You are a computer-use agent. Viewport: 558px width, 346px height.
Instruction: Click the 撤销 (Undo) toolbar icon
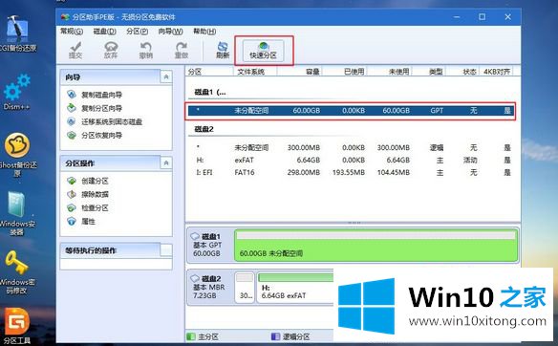click(x=146, y=51)
